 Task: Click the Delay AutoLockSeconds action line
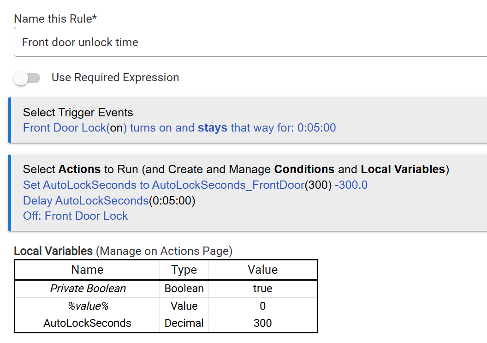point(109,200)
